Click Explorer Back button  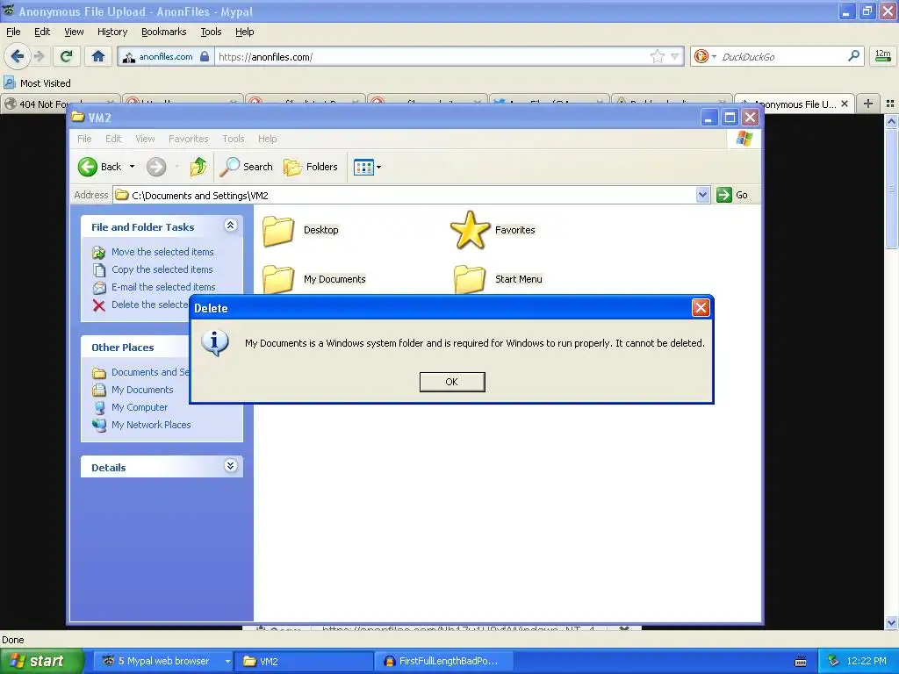100,167
